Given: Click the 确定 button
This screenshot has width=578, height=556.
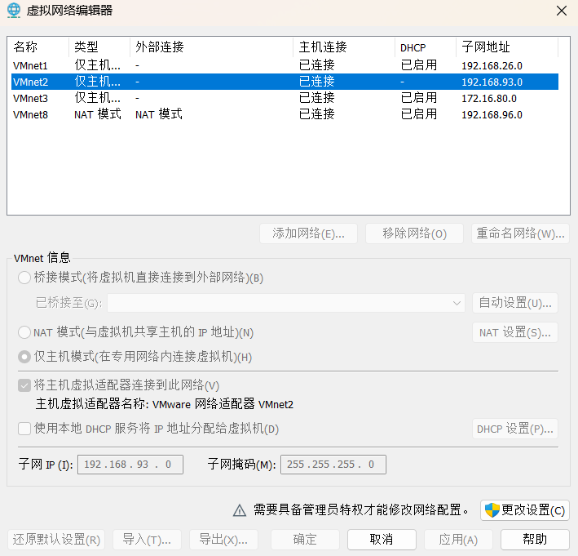Looking at the screenshot, I should pos(305,540).
